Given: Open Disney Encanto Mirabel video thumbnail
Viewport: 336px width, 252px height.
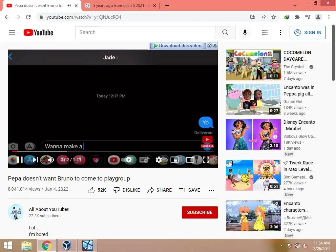Looking at the screenshot, I should [253, 134].
